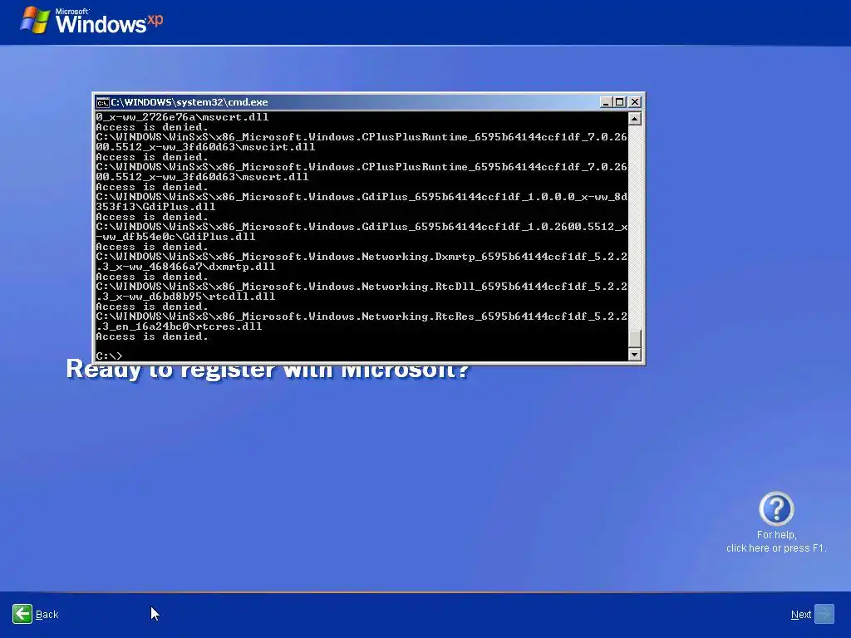Click the cmd scrollbar track above thumb
This screenshot has width=851, height=638.
click(634, 228)
